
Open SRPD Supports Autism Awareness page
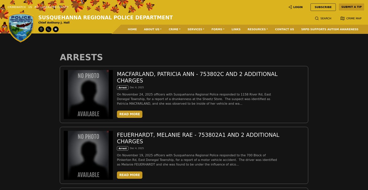(x=330, y=29)
